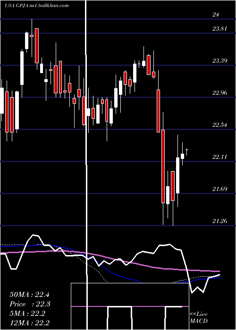Click the 22.96 price axis label

click(220, 92)
